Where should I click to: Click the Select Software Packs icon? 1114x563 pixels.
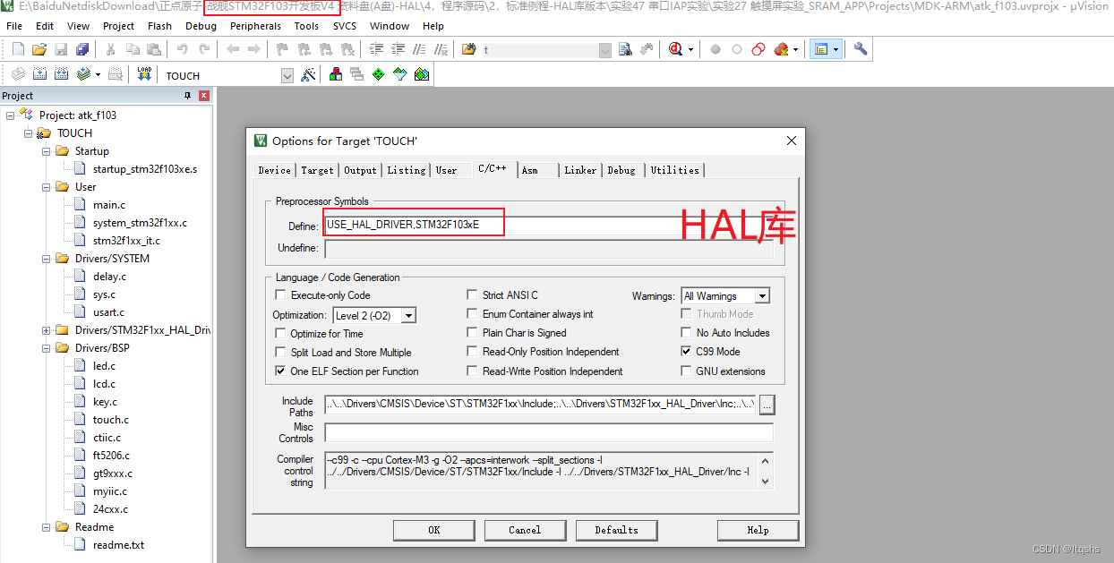(x=399, y=74)
